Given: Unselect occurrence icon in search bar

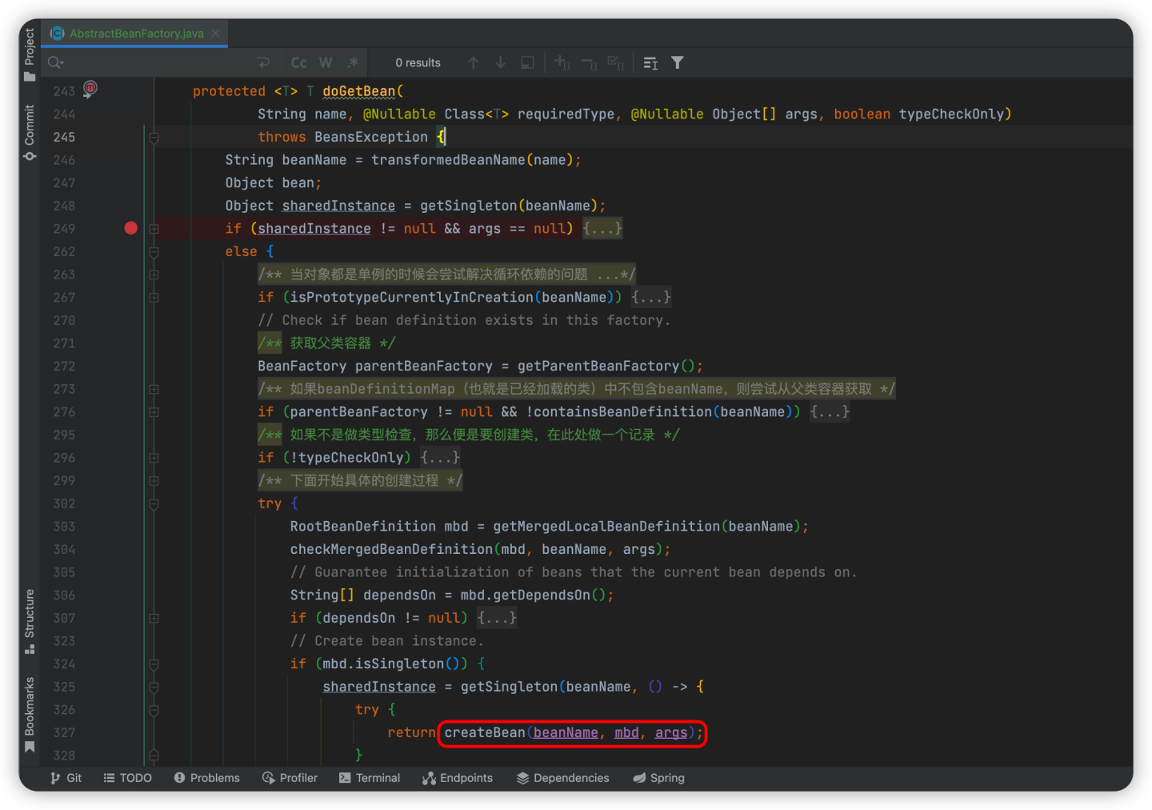Looking at the screenshot, I should 590,62.
